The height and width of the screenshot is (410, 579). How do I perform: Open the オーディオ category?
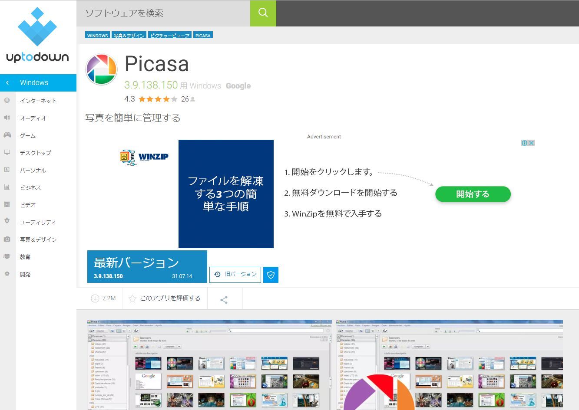coord(33,118)
